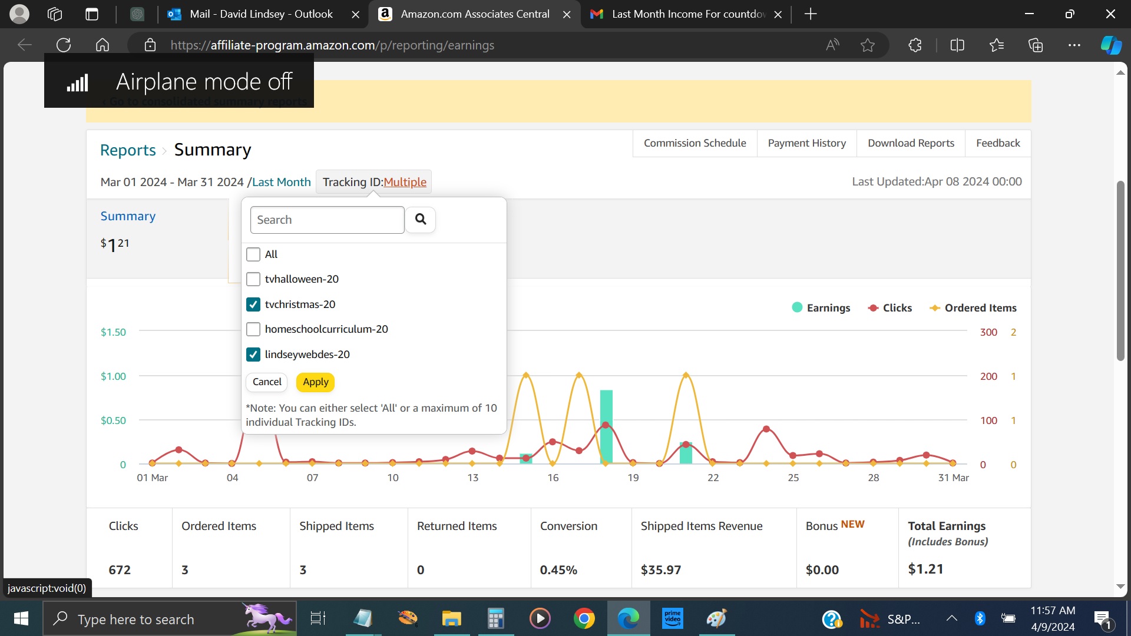Check the homeschoolcurriculum-20 checkbox
The width and height of the screenshot is (1131, 636).
coord(253,329)
